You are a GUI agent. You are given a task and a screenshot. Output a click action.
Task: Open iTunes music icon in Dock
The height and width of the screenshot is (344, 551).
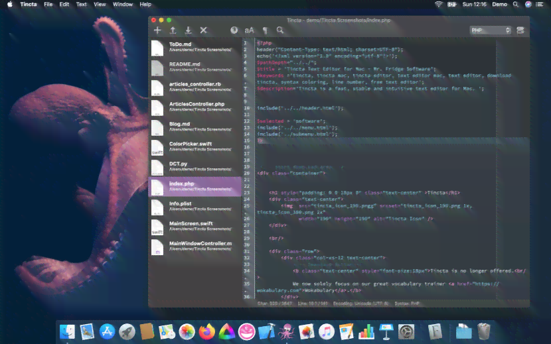(327, 331)
